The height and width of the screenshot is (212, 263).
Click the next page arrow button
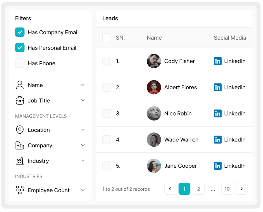pos(242,189)
